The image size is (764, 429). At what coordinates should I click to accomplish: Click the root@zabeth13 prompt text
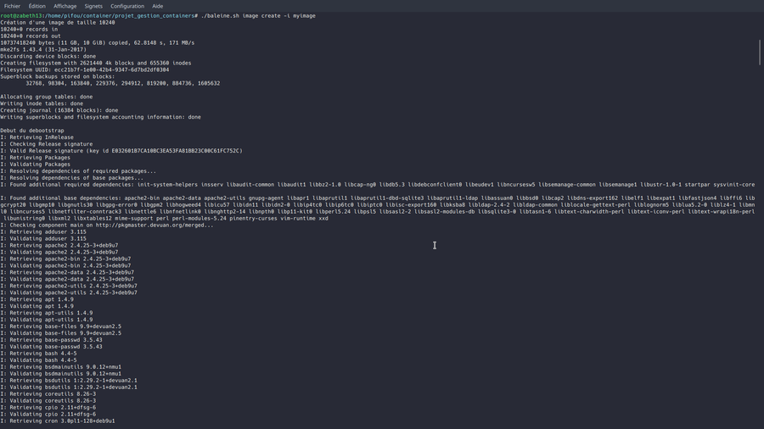(x=25, y=16)
